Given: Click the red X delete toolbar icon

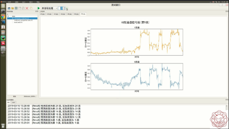Looking at the screenshot, I should pyautogui.click(x=27, y=8).
